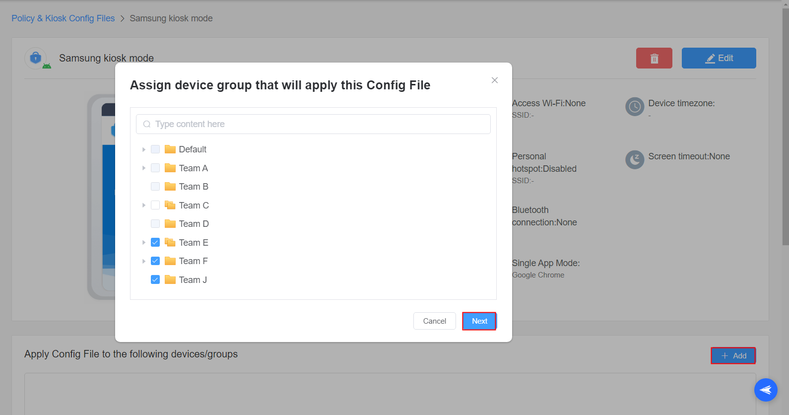Select the Samsung kiosk mode breadcrumb item

pyautogui.click(x=171, y=18)
